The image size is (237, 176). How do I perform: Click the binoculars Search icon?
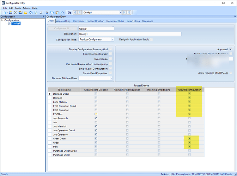point(69,13)
